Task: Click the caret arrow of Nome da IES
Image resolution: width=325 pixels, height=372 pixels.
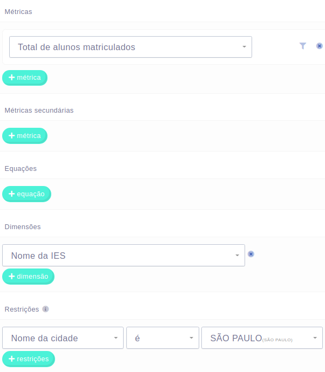Action: point(237,255)
